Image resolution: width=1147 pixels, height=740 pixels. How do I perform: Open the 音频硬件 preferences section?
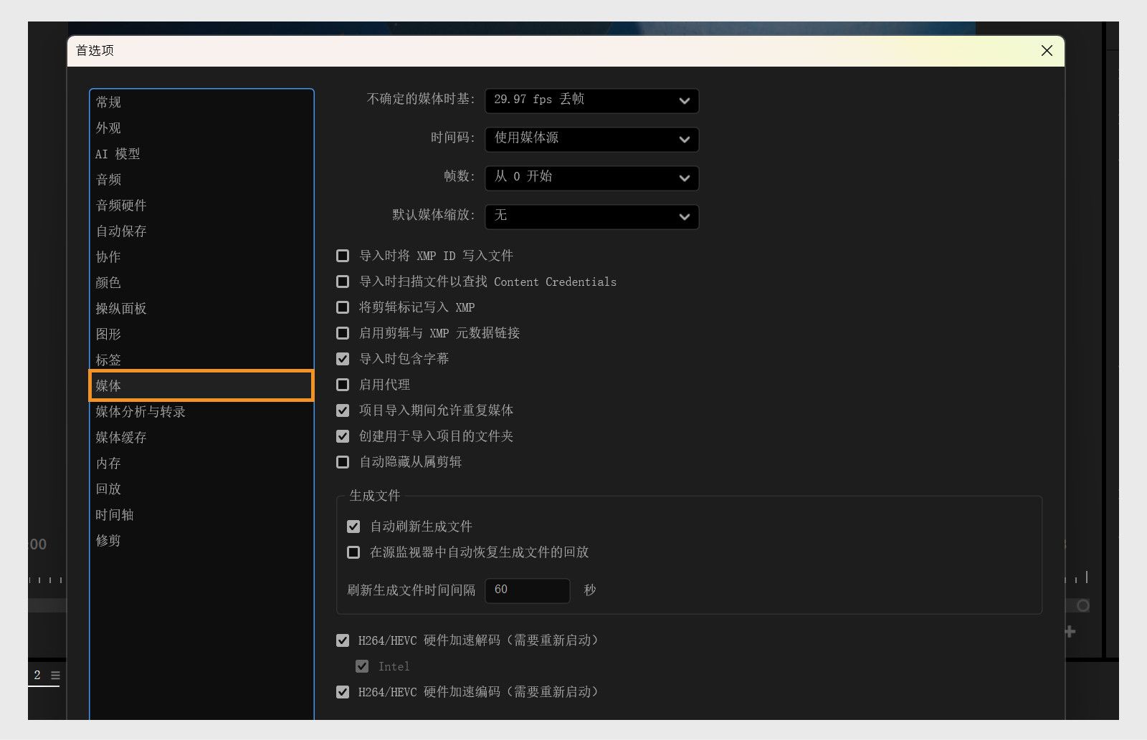120,205
